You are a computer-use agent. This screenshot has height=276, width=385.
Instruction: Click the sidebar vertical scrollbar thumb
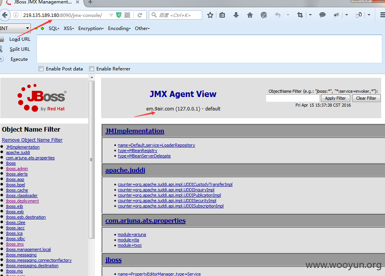91,160
